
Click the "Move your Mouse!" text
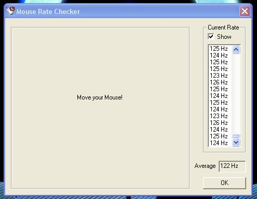tap(100, 97)
